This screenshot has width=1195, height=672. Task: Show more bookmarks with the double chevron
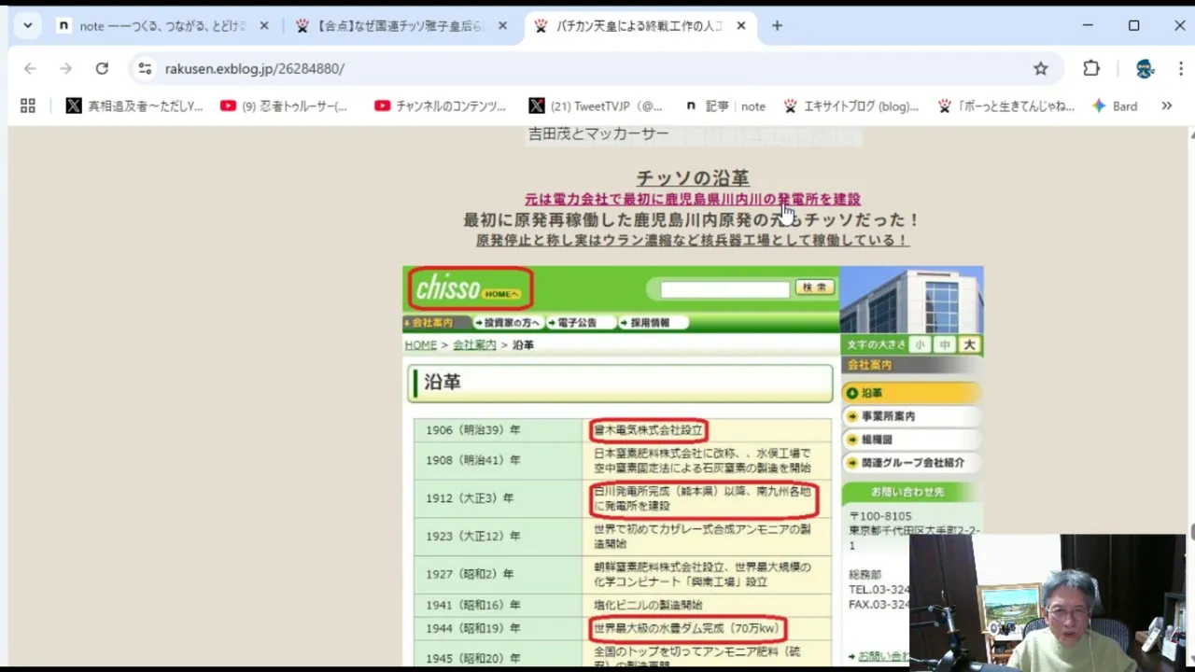[1166, 106]
